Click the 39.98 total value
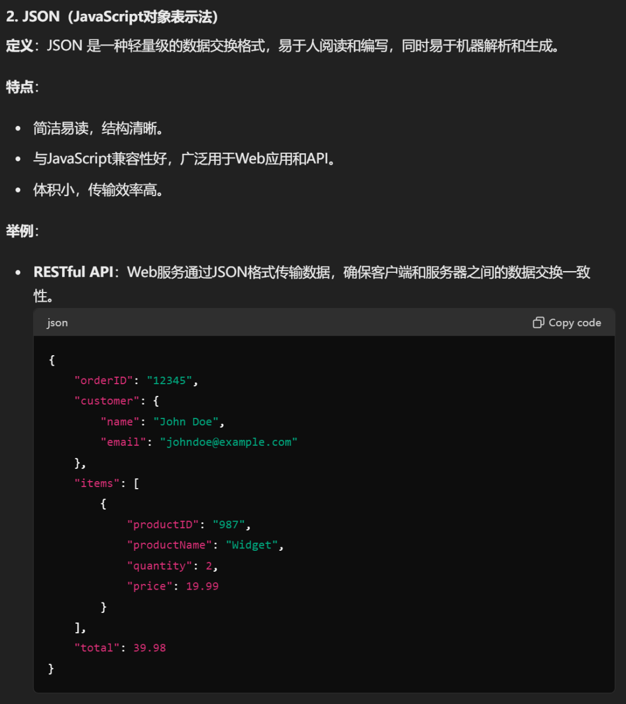626x704 pixels. (150, 648)
